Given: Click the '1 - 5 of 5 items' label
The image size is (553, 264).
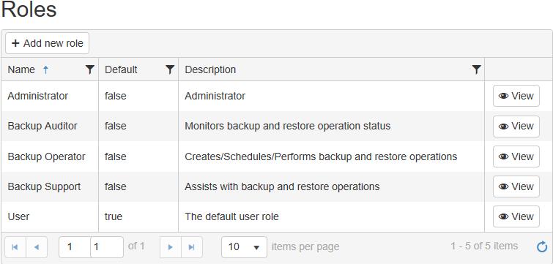Looking at the screenshot, I should pos(484,246).
